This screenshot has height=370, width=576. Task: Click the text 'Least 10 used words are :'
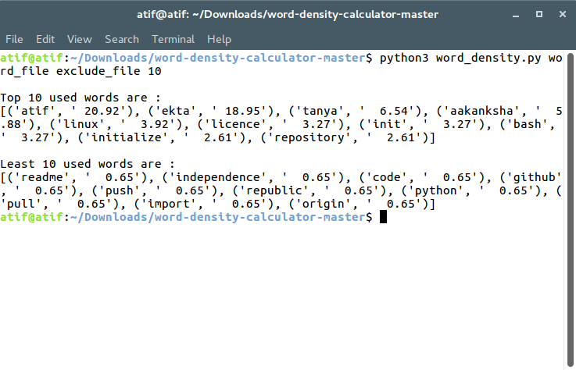[x=88, y=164]
